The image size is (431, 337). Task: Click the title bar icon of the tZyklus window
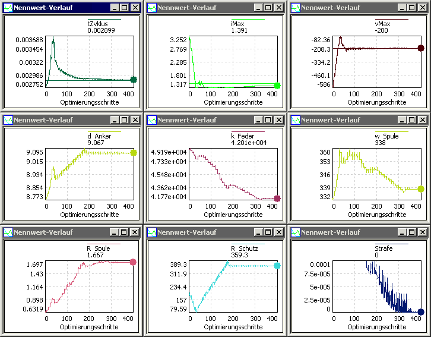(8, 8)
